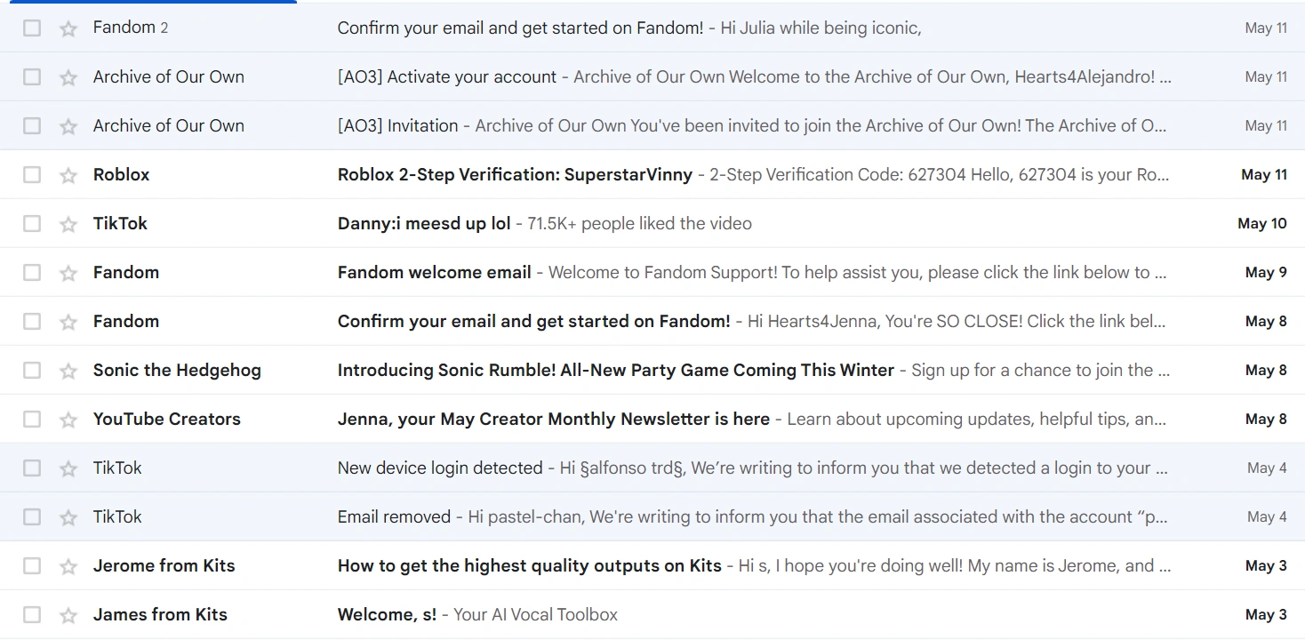Select the YouTube Creators email checkbox
1305x640 pixels.
coord(32,420)
